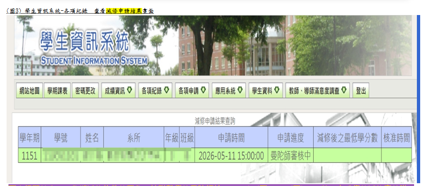Click the 申請時間 column header
423x186 pixels.
[231, 137]
